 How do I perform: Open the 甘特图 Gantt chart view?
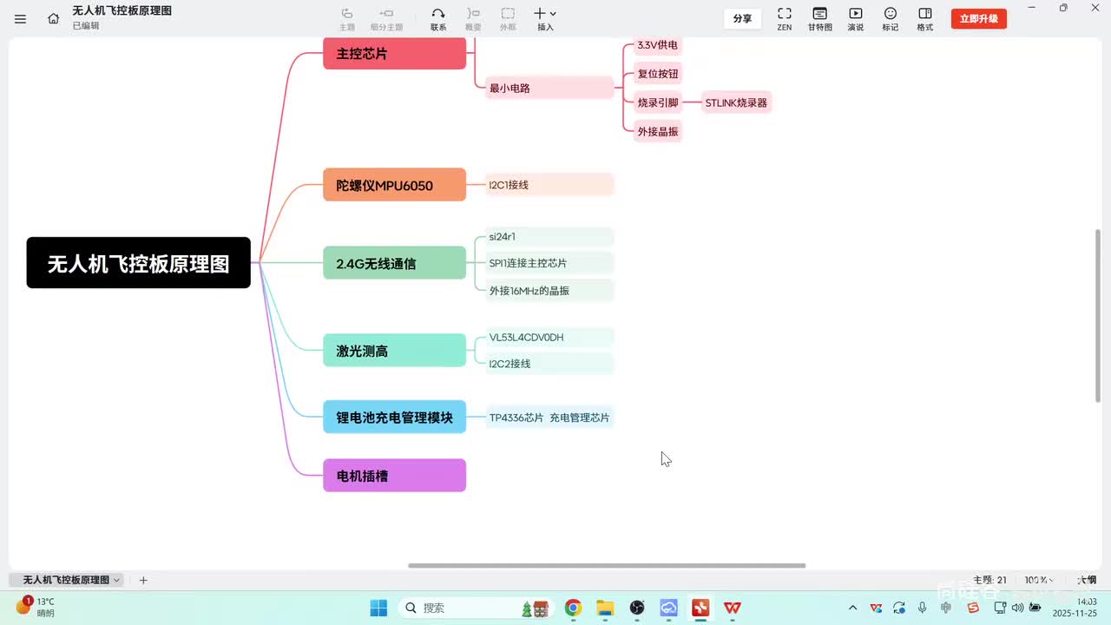(x=819, y=18)
